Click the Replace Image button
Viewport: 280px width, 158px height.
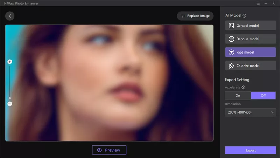coord(195,16)
